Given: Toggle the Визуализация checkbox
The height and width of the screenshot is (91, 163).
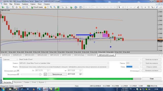Looking at the screenshot, I should click(18, 74).
